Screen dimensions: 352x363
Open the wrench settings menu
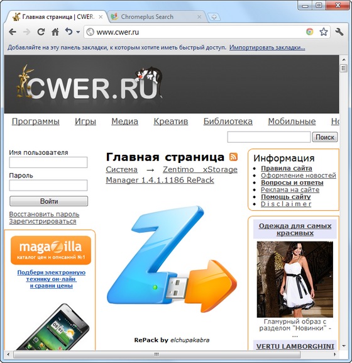pos(339,31)
